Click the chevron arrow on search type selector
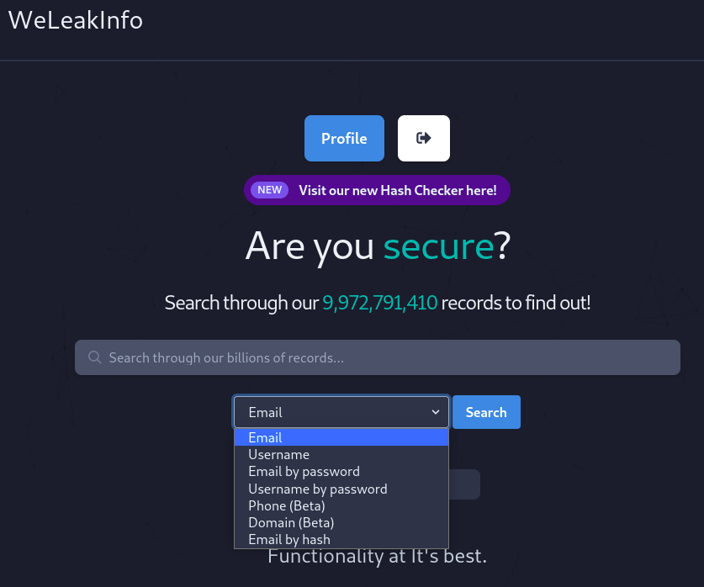 tap(436, 412)
